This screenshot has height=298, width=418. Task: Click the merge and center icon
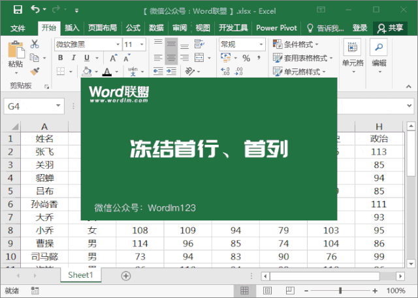pyautogui.click(x=199, y=58)
